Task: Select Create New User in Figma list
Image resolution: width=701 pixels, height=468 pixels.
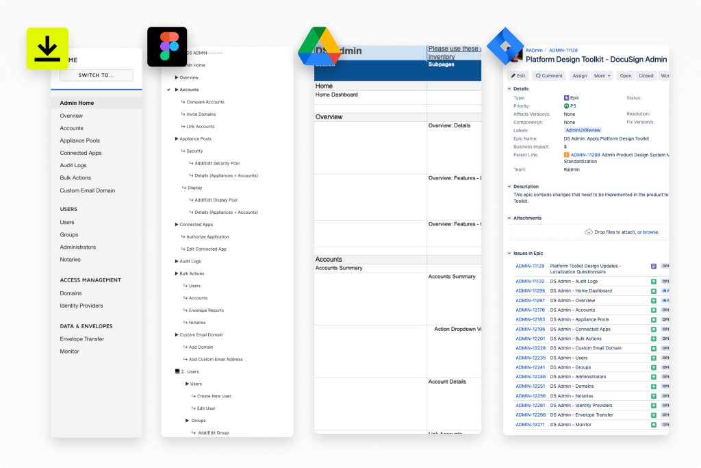Action: click(x=214, y=396)
